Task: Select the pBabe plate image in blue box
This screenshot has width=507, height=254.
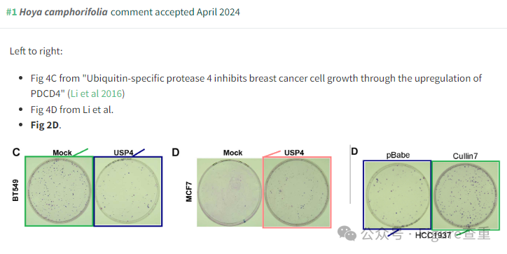Action: 397,195
